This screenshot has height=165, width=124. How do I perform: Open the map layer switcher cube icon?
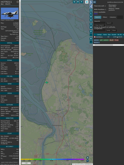click(87, 2)
